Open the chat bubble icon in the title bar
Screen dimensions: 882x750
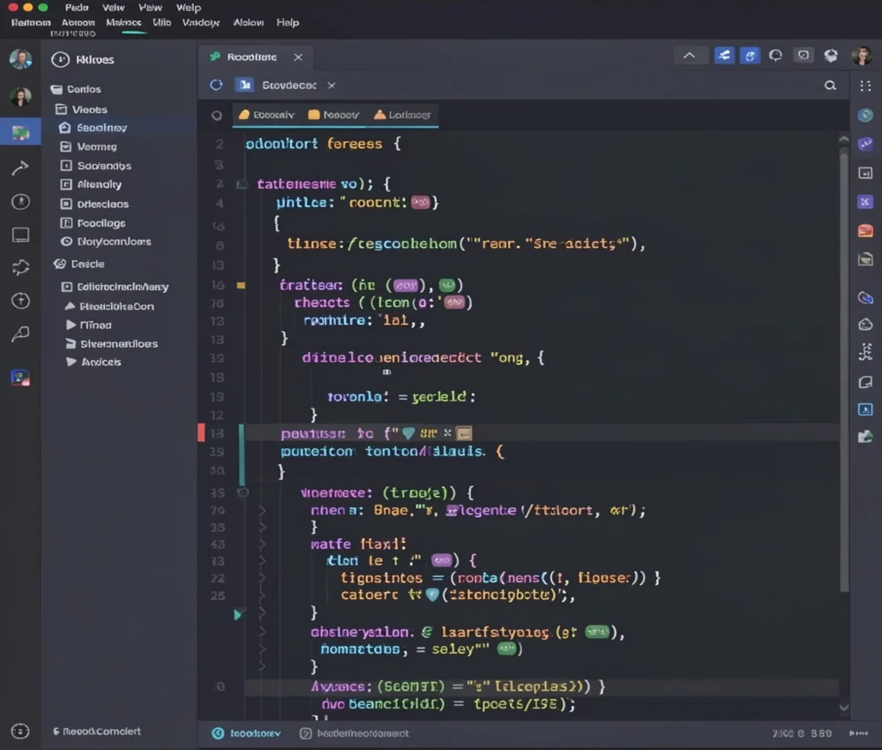[776, 55]
